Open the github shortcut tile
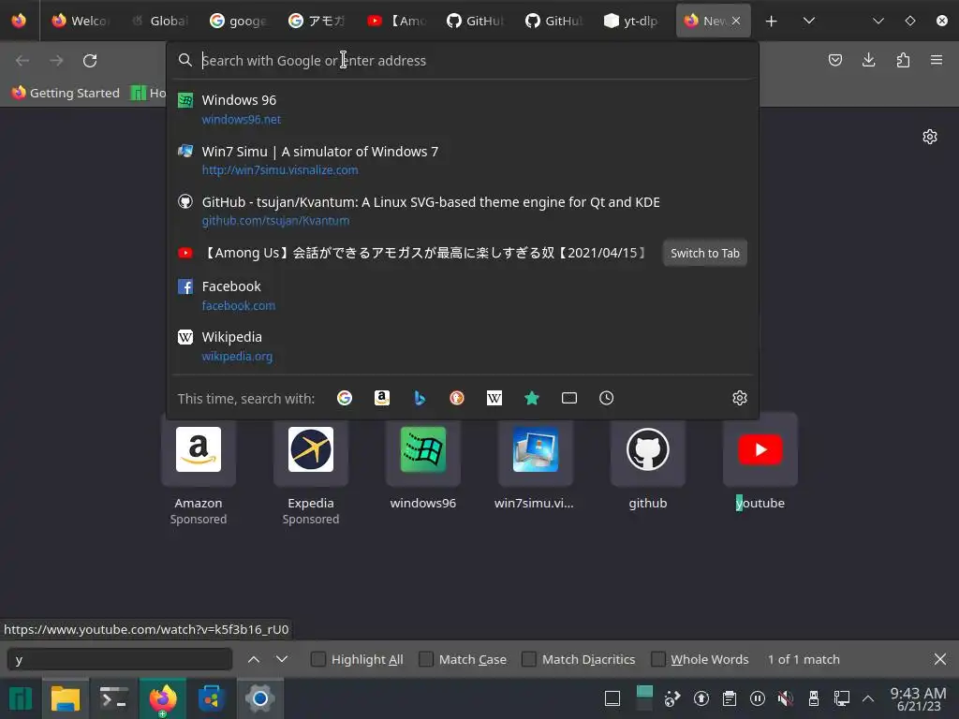This screenshot has height=719, width=959. click(648, 449)
